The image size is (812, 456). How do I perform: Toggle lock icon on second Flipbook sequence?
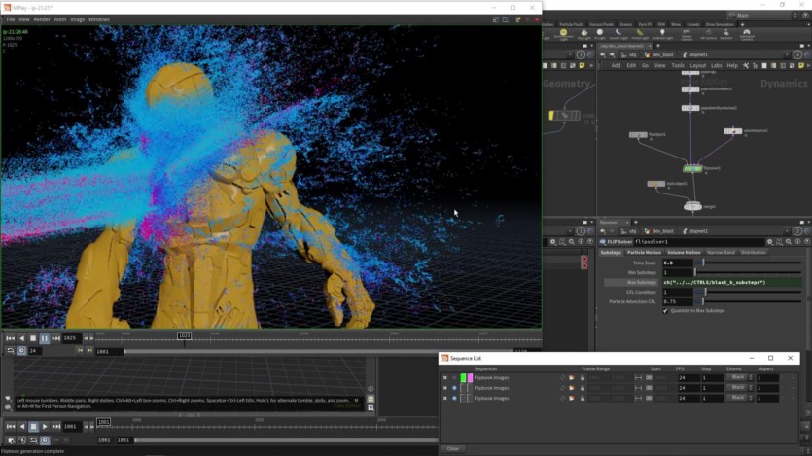pyautogui.click(x=583, y=388)
